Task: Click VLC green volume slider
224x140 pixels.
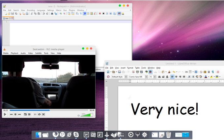Action: pos(87,115)
